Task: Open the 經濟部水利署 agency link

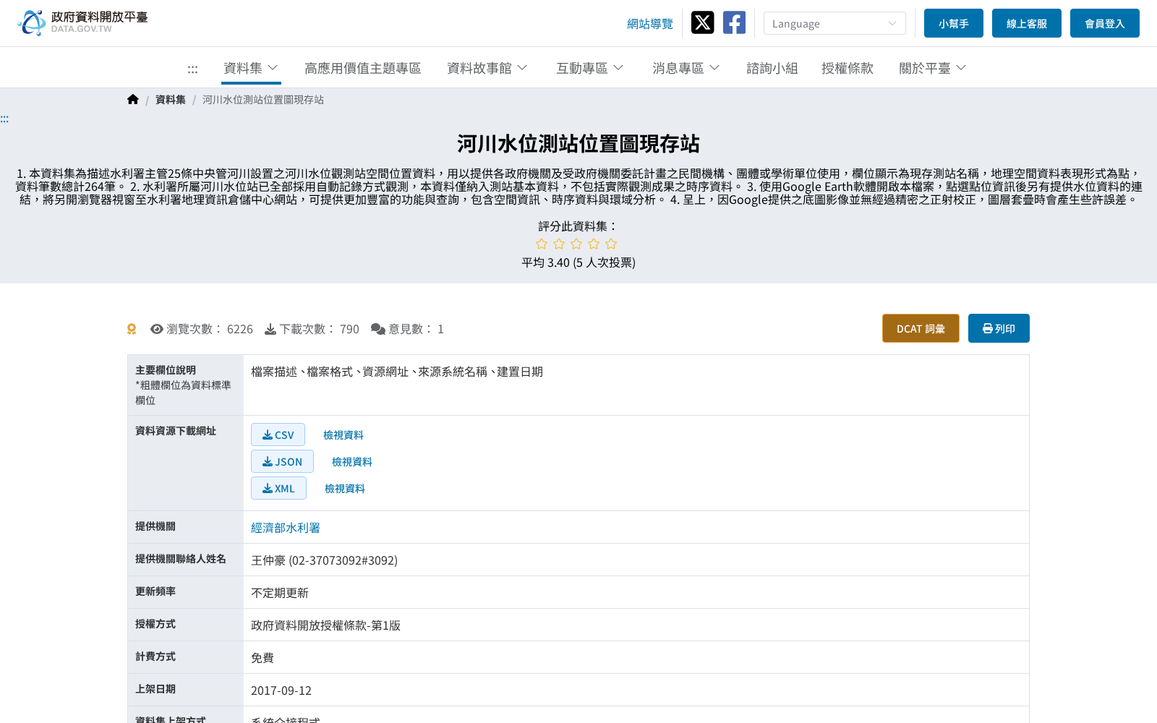Action: (x=286, y=528)
